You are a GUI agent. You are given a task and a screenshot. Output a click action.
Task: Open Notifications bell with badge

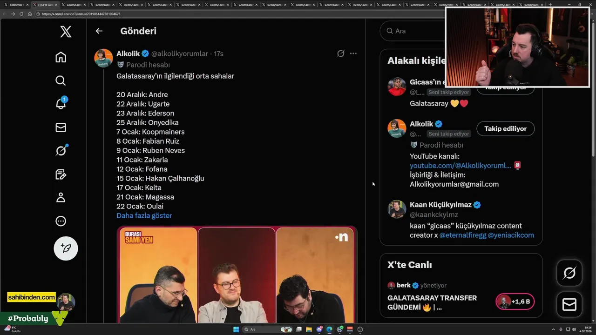click(x=61, y=103)
